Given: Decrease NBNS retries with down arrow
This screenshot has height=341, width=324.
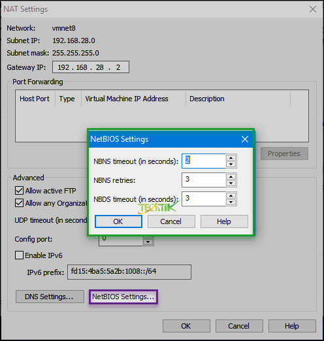Looking at the screenshot, I should tap(231, 184).
